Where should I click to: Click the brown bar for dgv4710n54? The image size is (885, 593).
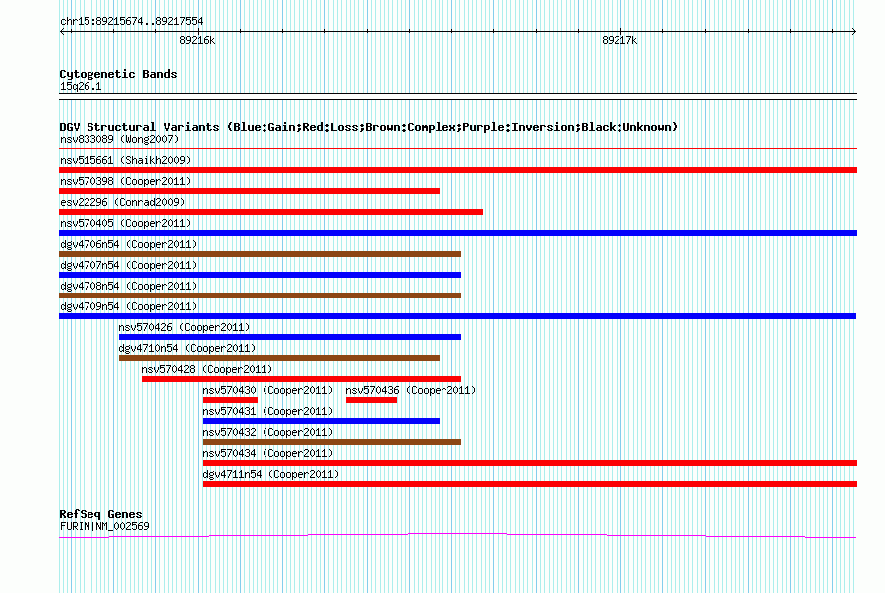coord(279,358)
